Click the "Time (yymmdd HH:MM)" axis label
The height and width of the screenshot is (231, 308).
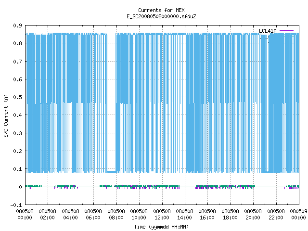161,227
